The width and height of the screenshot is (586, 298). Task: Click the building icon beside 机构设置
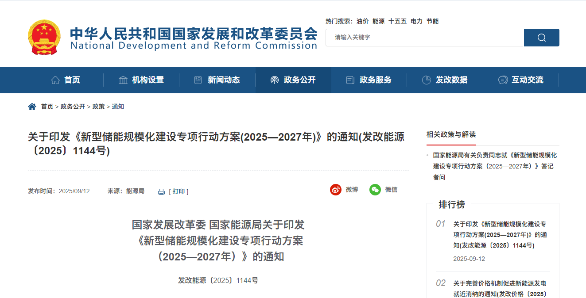coord(123,80)
